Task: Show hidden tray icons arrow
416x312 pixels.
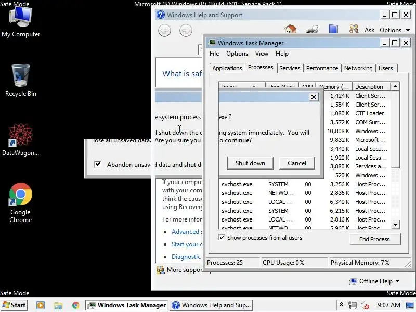Action: (x=342, y=305)
